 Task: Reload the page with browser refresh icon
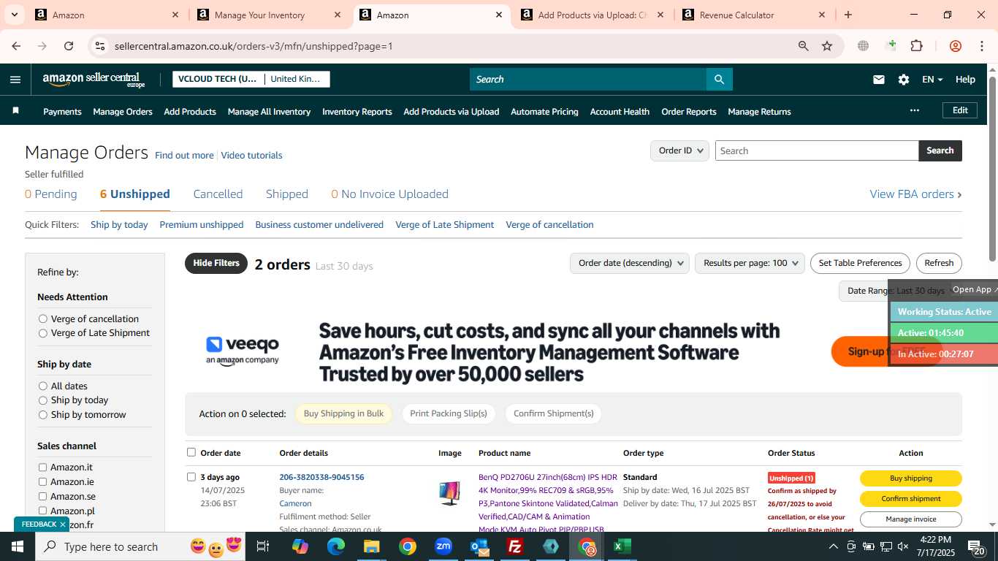point(69,46)
